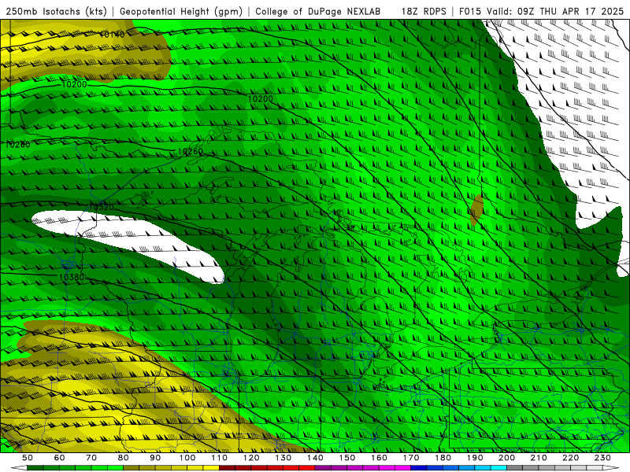The image size is (630, 472).
Task: Click the '150' colorbar tick label
Action: (347, 458)
